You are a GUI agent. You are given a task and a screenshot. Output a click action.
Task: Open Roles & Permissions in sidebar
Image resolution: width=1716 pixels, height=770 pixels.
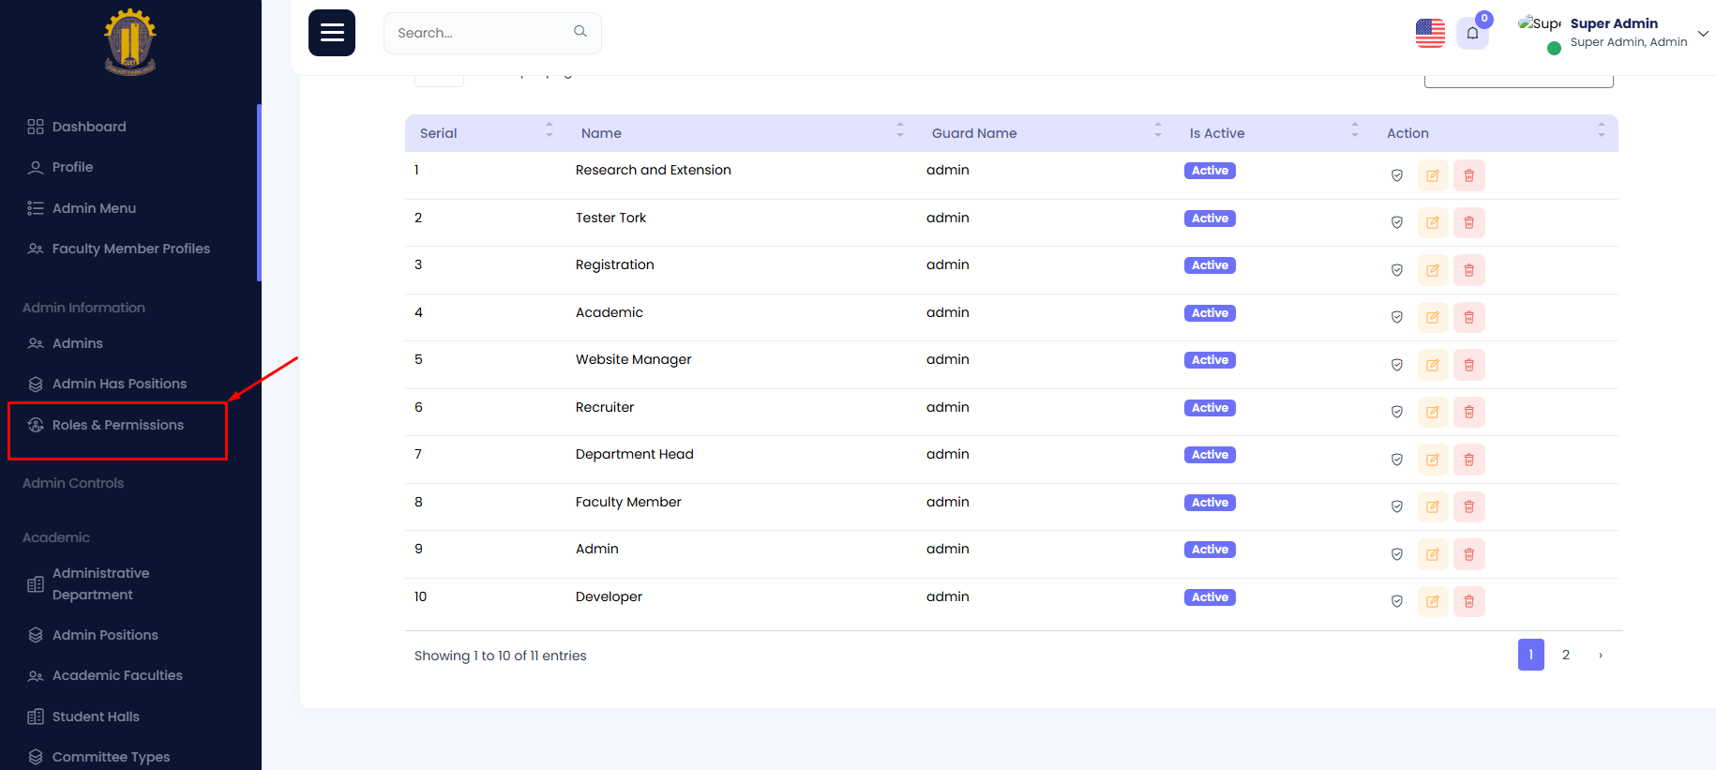[118, 425]
